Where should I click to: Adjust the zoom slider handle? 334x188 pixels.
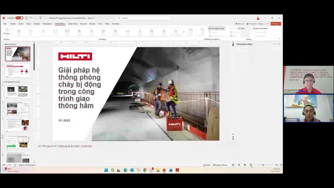click(x=263, y=165)
